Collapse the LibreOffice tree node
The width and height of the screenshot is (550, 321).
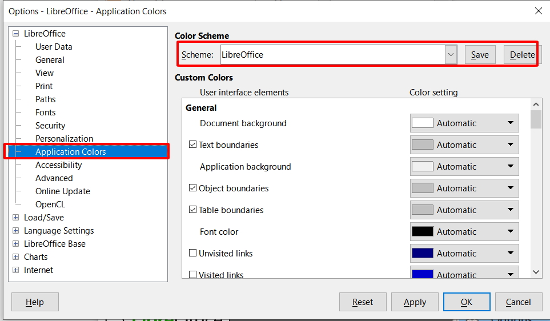[x=16, y=34]
